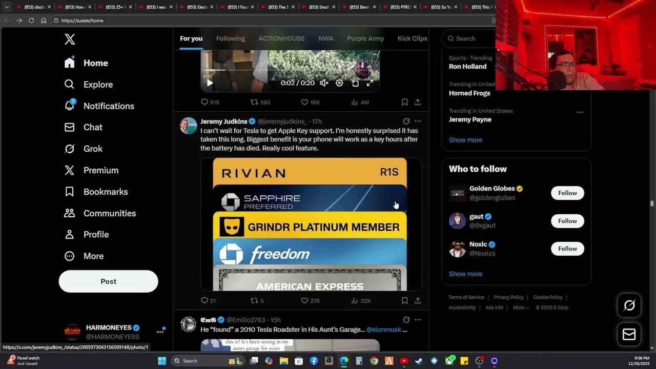Viewport: 656px width, 369px height.
Task: Open the More menu in the sidebar
Action: coord(84,256)
